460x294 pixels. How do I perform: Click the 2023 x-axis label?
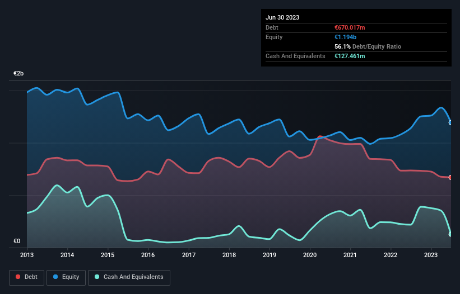pyautogui.click(x=431, y=255)
